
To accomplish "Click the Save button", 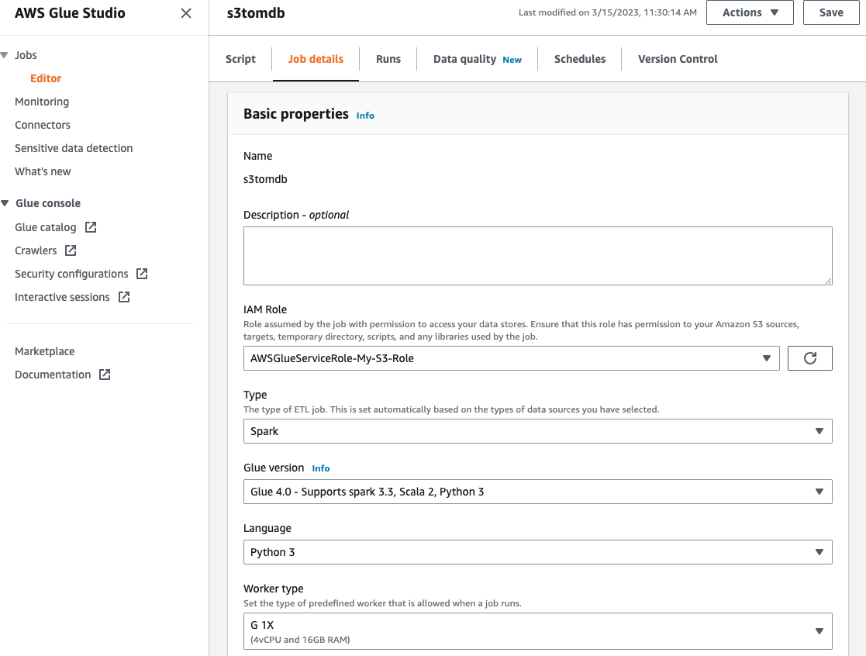I will point(831,12).
